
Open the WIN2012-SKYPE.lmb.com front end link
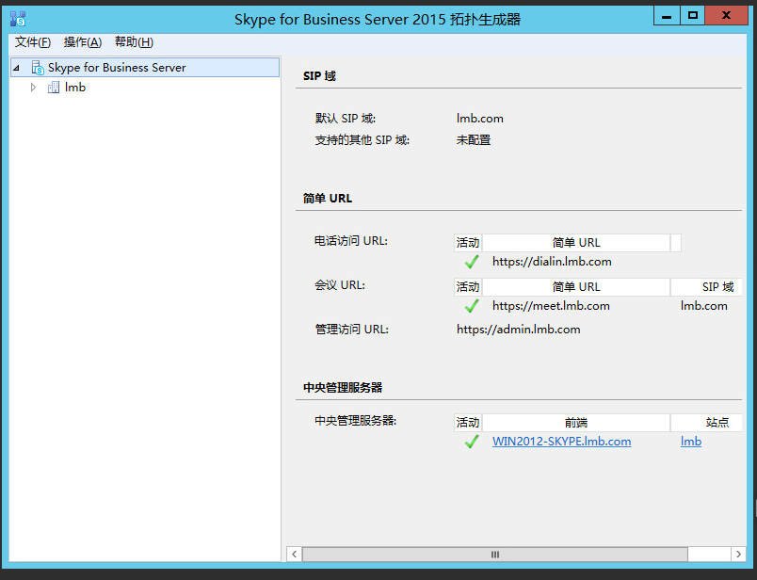561,442
